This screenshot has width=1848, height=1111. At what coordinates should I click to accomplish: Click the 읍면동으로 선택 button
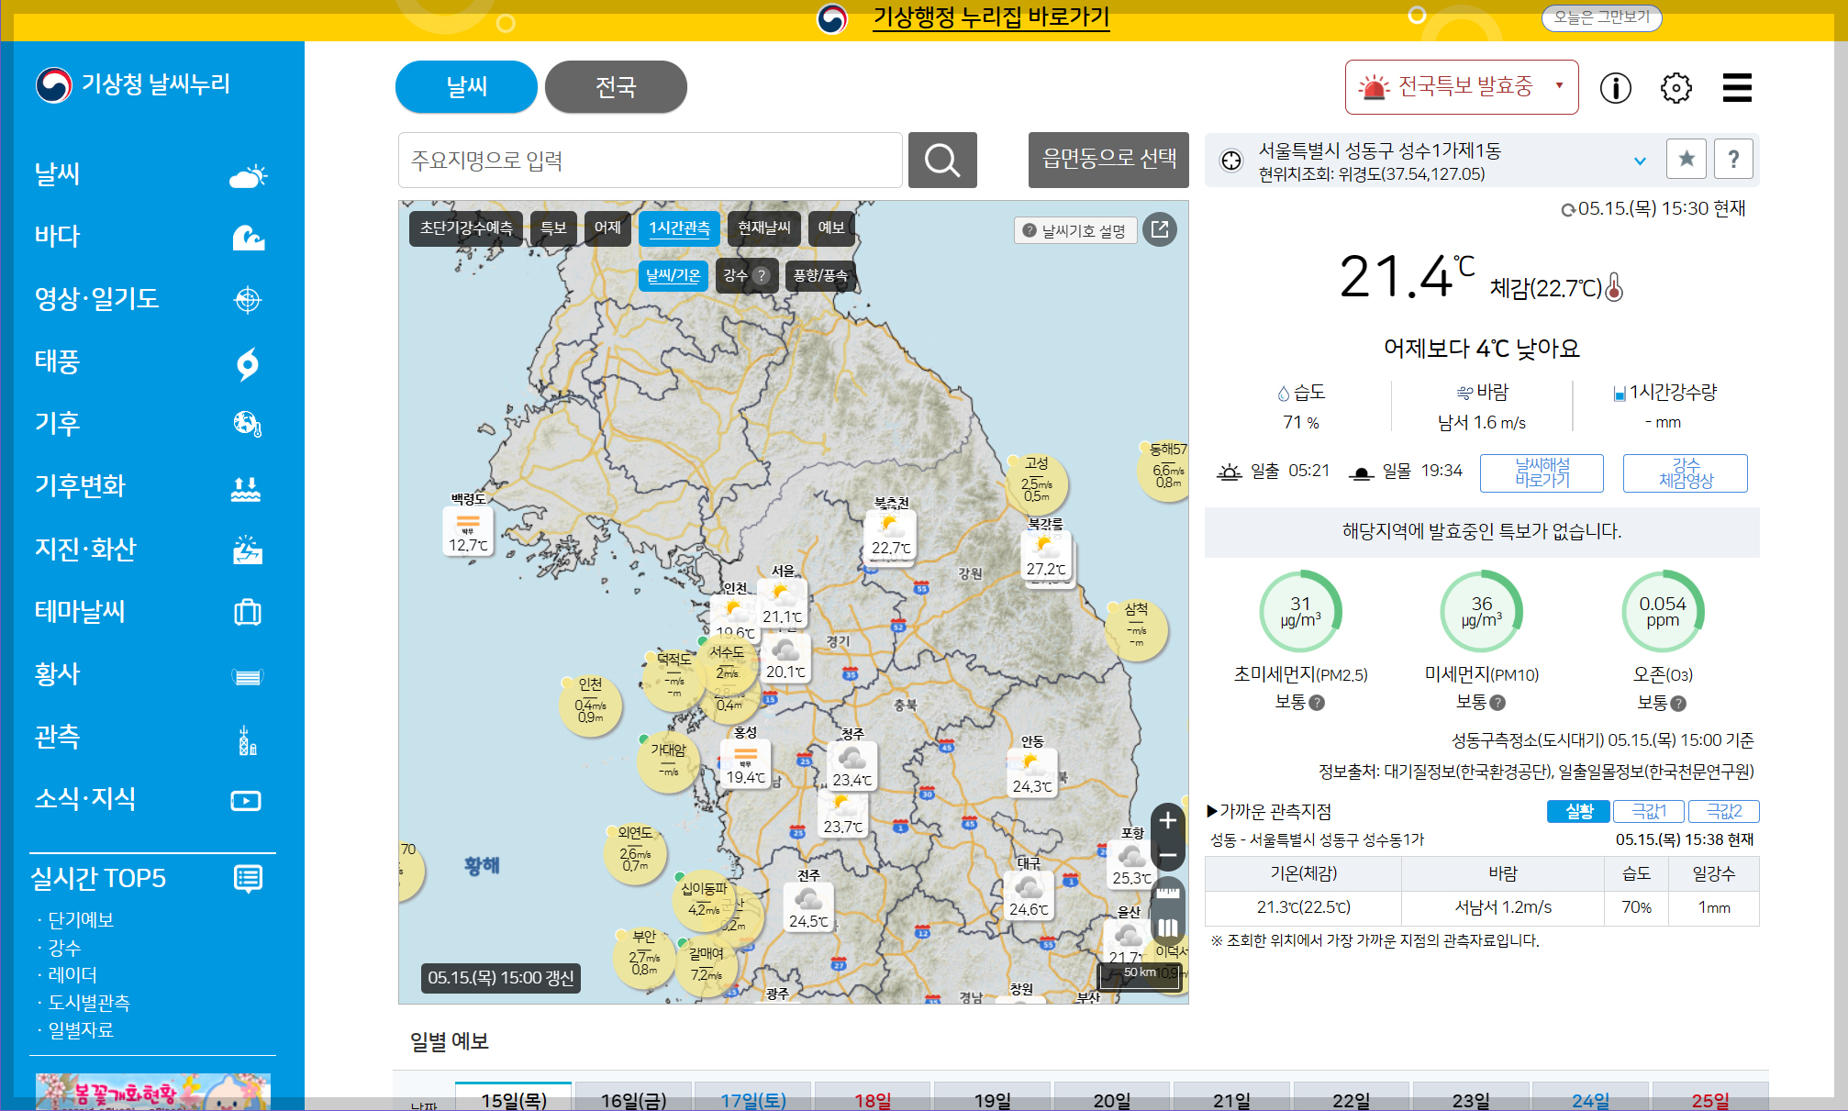1108,160
